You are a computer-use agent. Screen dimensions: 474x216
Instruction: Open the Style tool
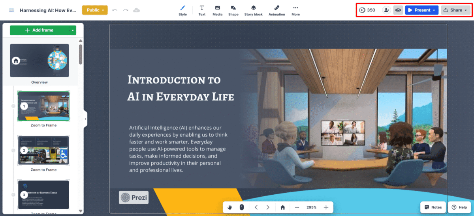tap(182, 11)
